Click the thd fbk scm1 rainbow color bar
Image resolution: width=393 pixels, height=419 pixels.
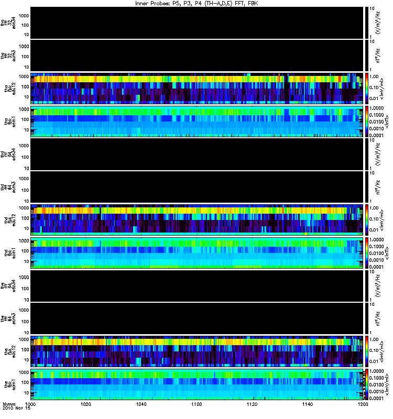[367, 253]
